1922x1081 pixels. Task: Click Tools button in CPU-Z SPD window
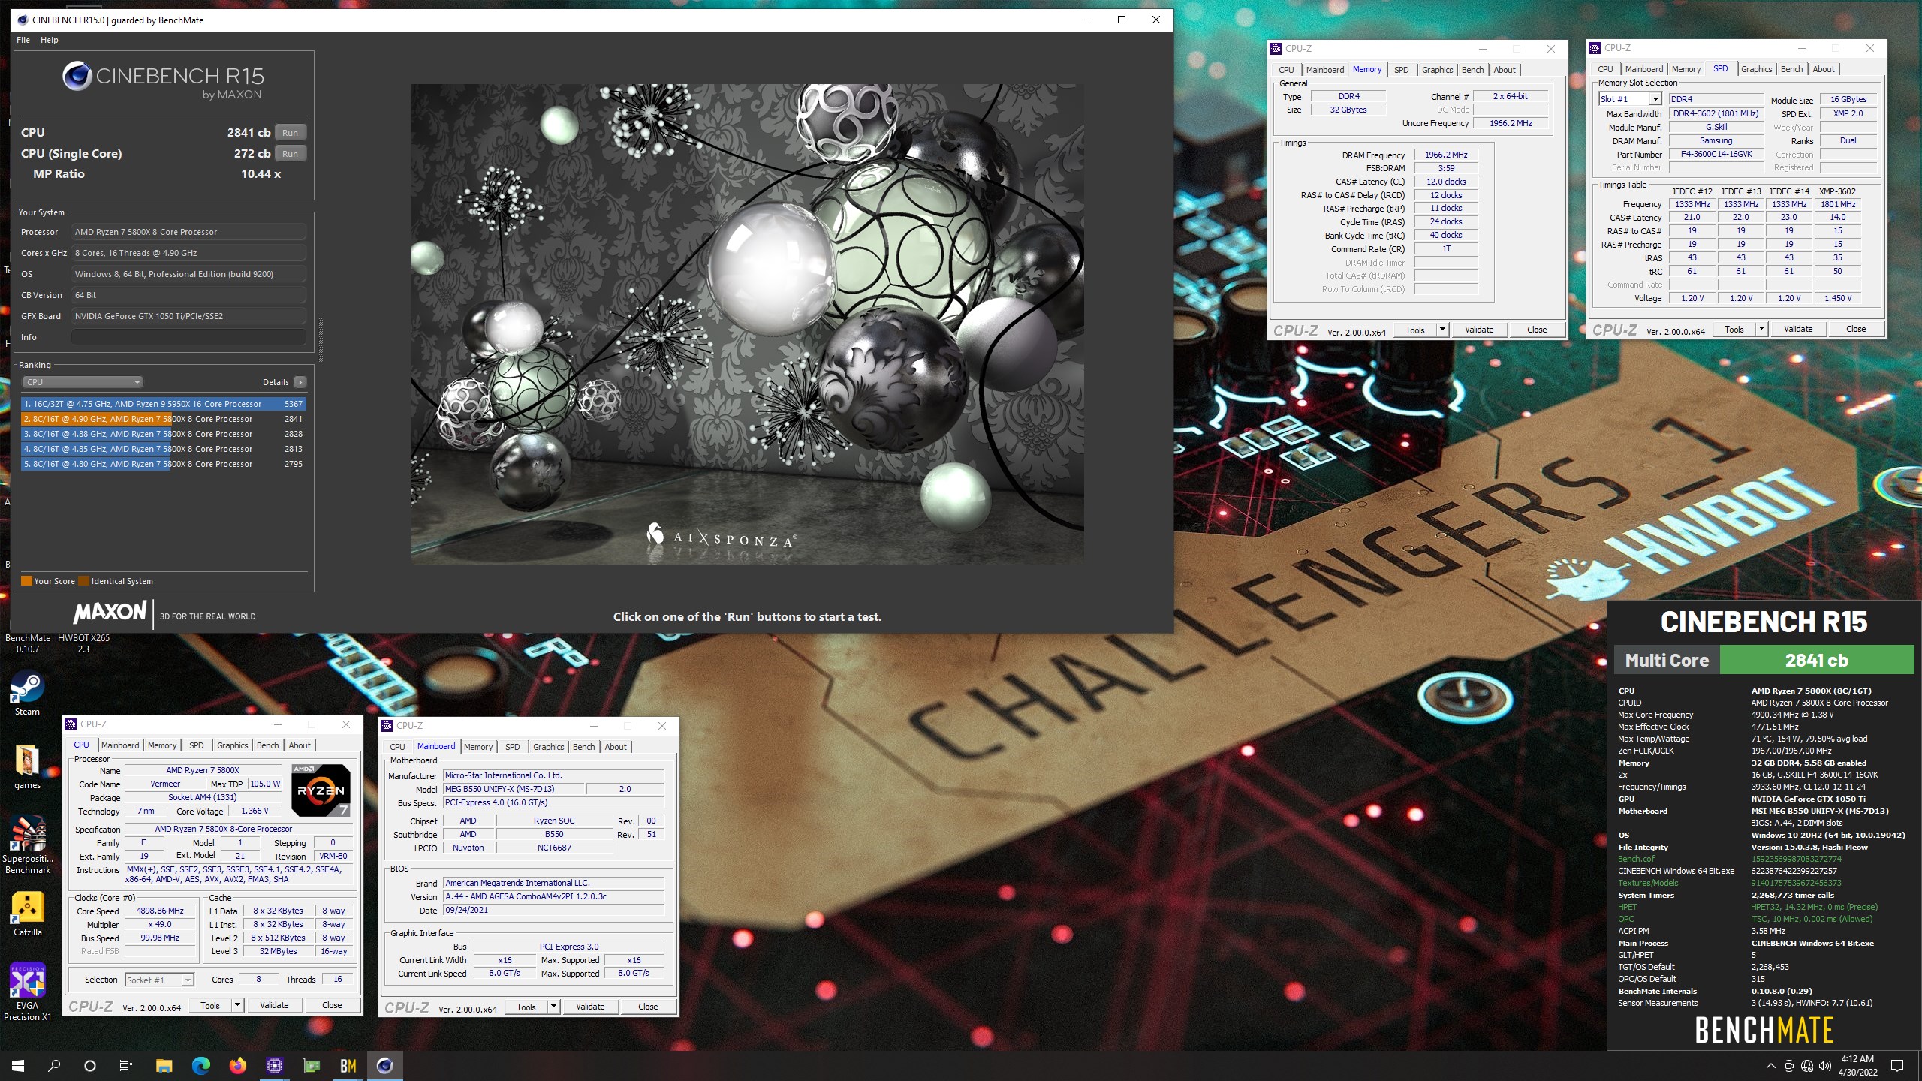1734,329
